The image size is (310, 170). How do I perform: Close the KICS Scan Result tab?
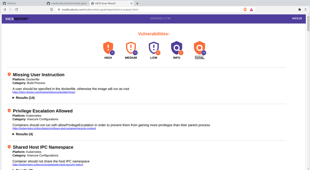click(131, 3)
